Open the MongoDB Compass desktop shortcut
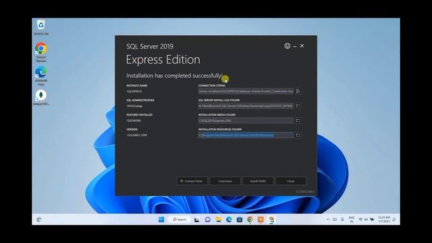The height and width of the screenshot is (243, 432). coord(41,97)
